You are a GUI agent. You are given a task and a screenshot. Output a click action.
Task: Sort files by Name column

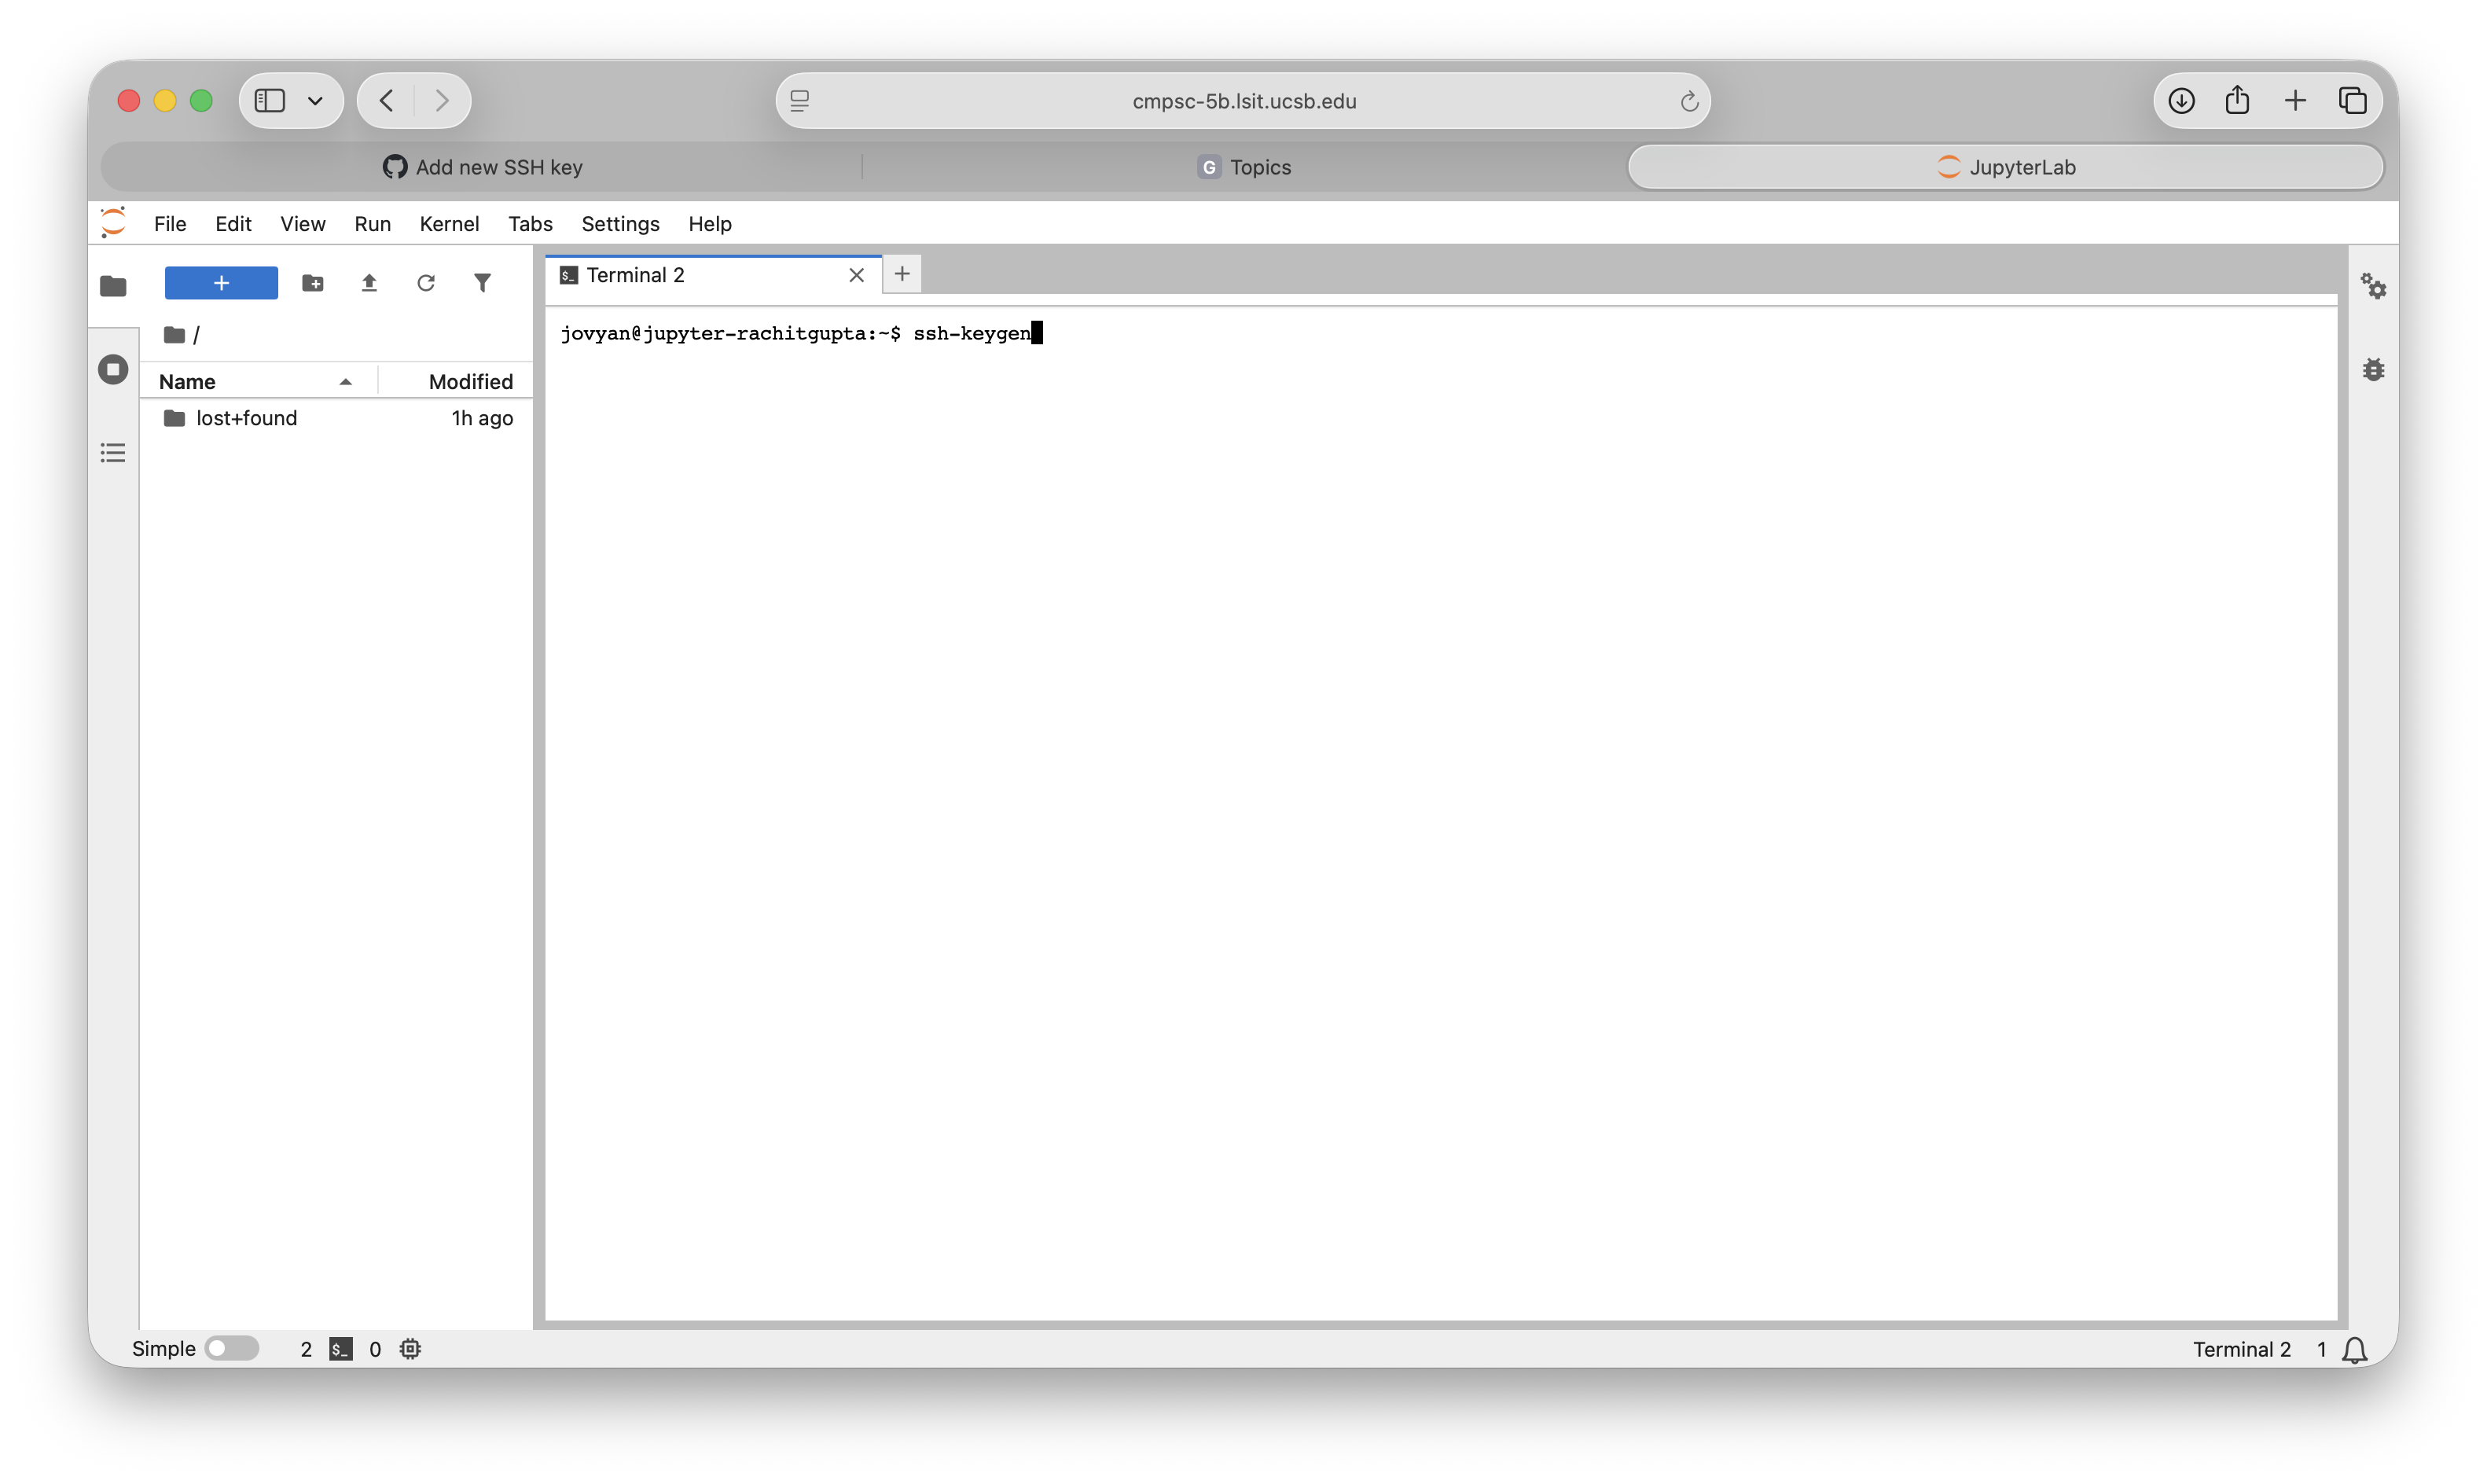pyautogui.click(x=187, y=381)
